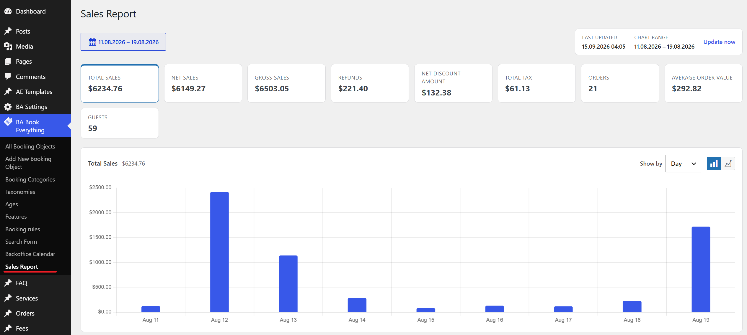Viewport: 747px width, 335px height.
Task: Switch chart to bar view icon
Action: click(x=714, y=164)
